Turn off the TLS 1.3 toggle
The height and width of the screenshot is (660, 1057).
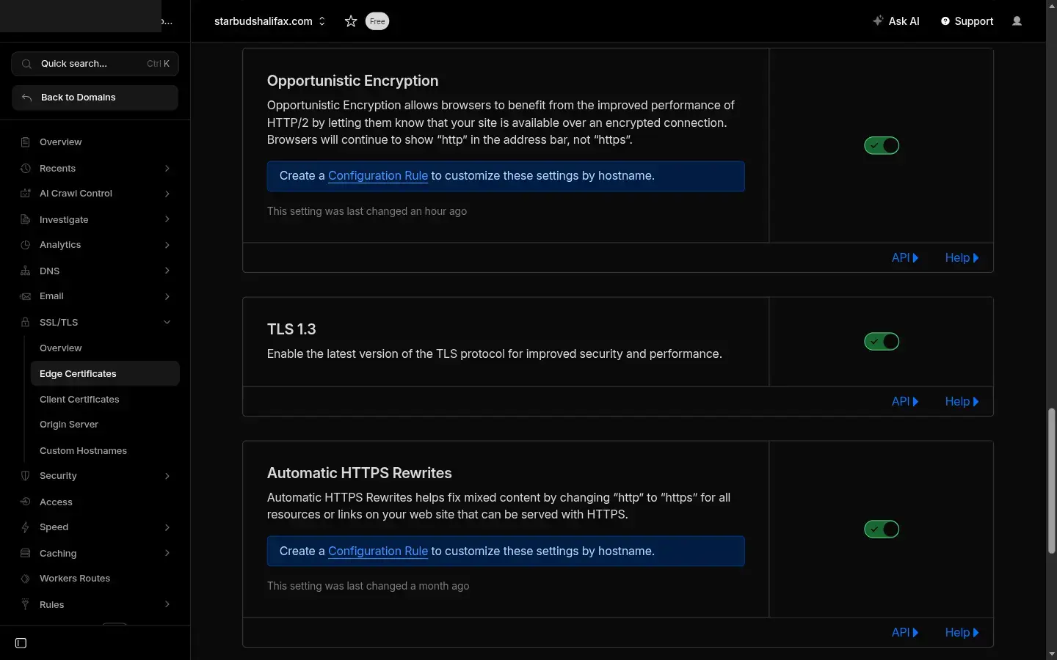tap(881, 341)
